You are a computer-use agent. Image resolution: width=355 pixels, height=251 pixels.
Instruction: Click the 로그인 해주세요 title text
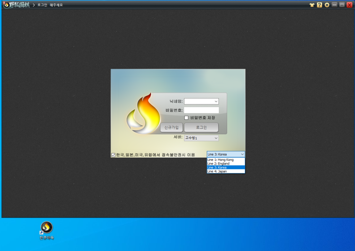tap(50, 5)
